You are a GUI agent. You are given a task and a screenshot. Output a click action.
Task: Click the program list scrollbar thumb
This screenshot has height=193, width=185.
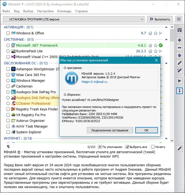coord(172,35)
